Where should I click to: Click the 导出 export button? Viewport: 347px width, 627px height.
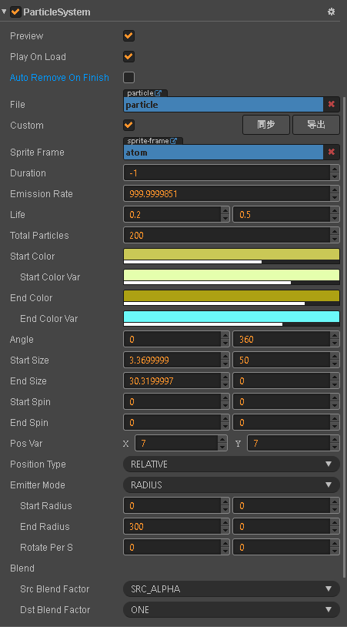click(x=316, y=125)
